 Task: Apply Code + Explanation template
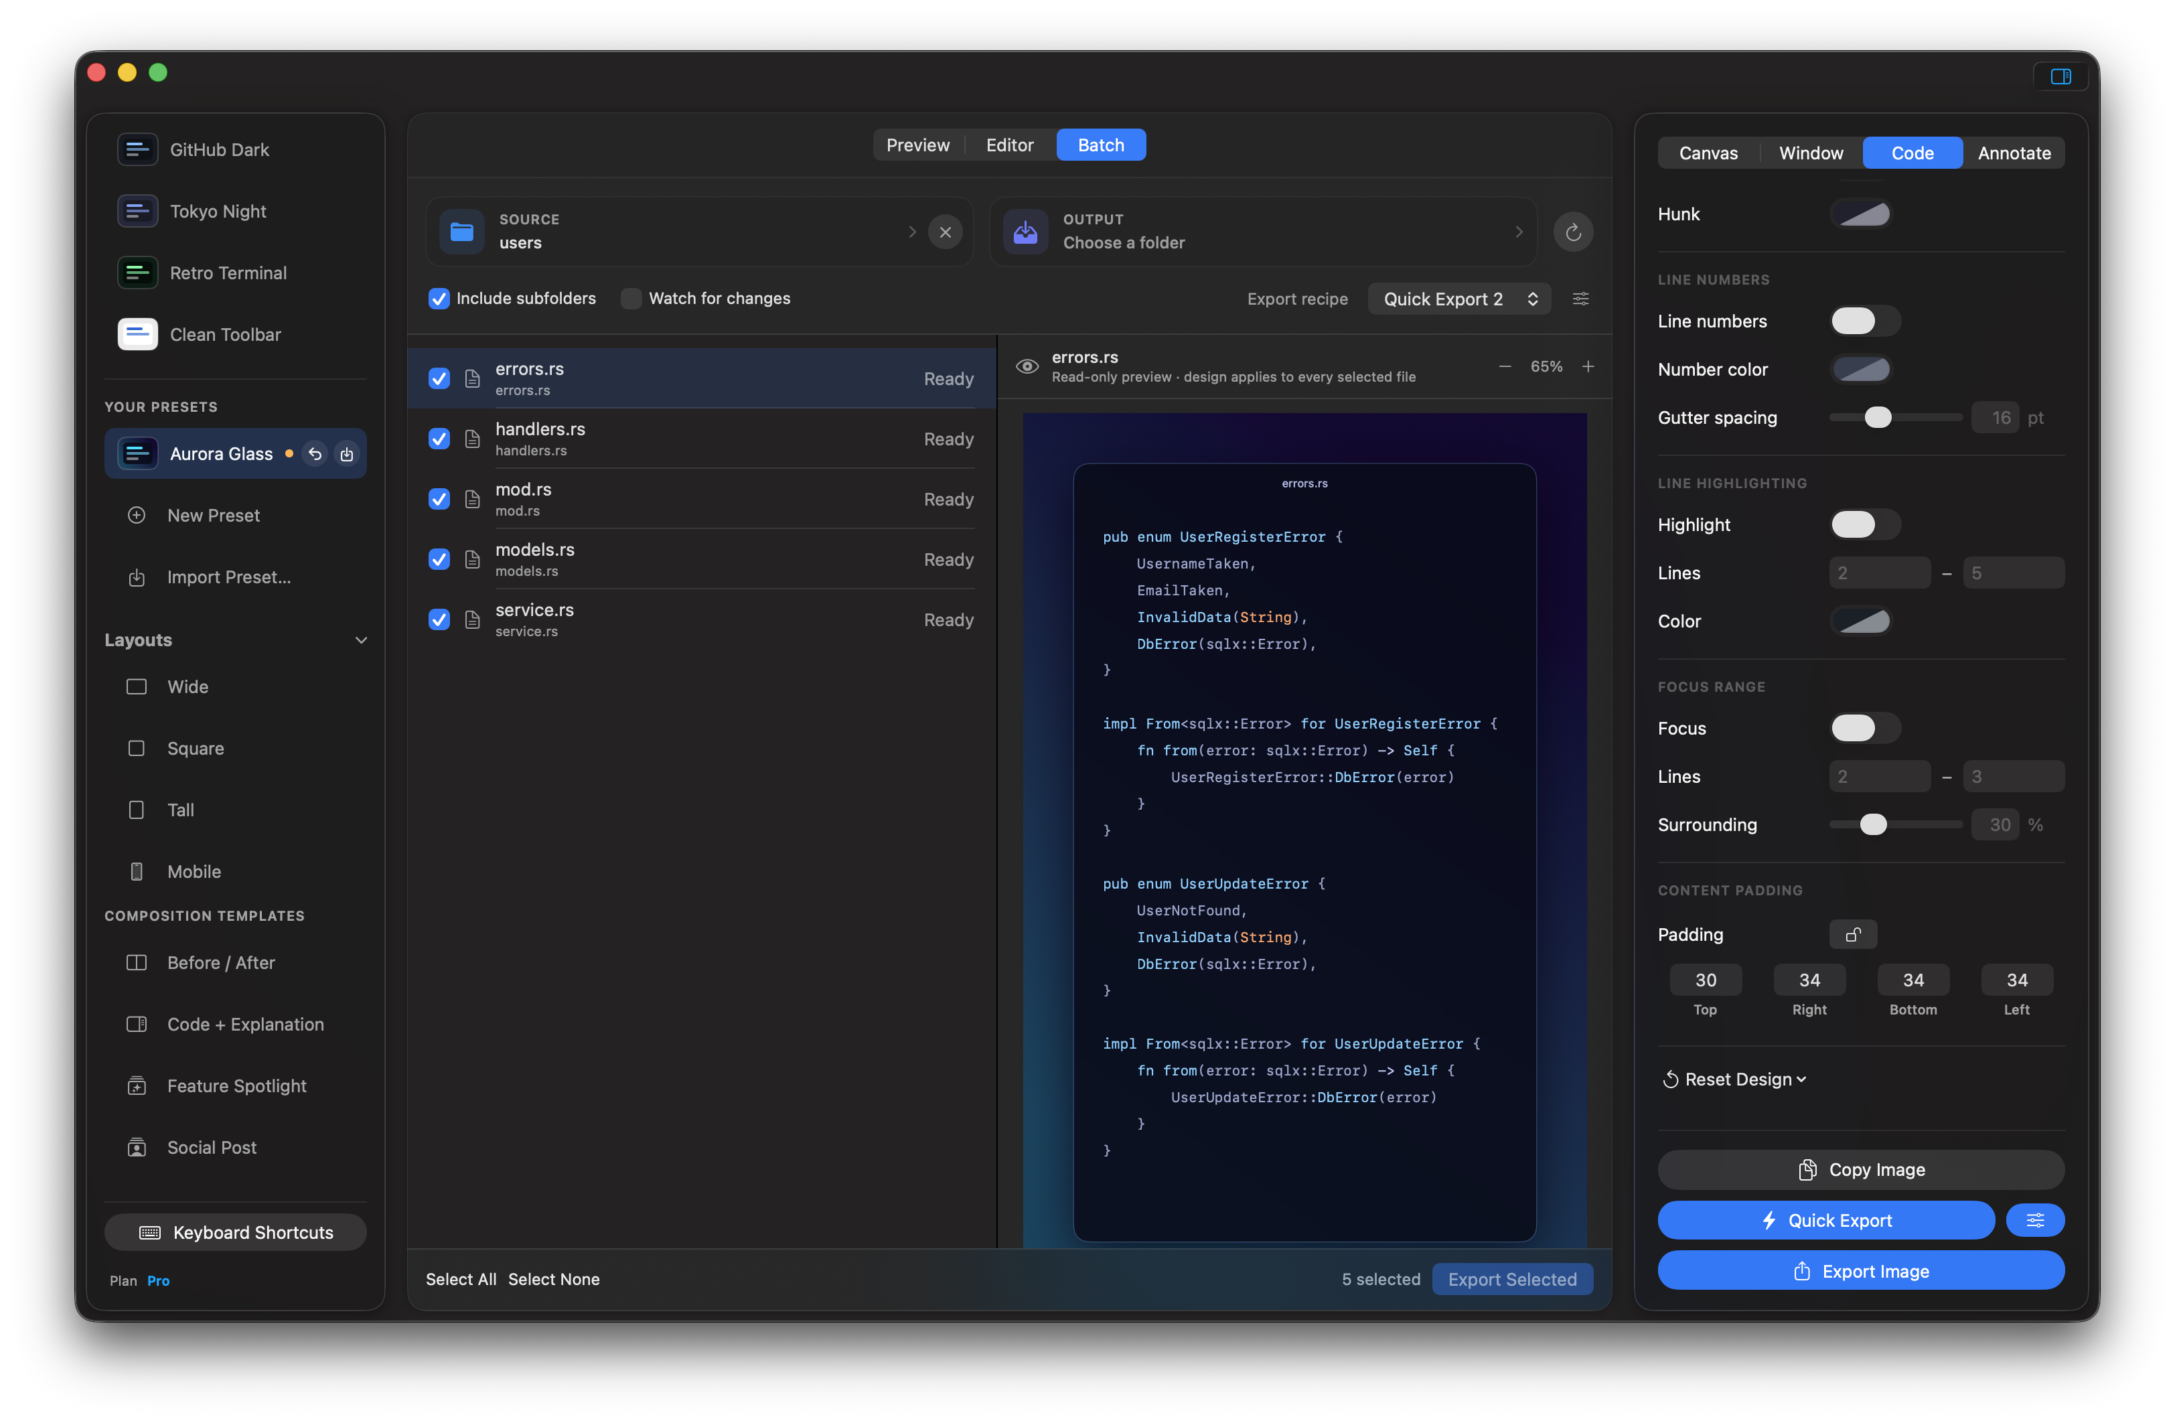[235, 1025]
